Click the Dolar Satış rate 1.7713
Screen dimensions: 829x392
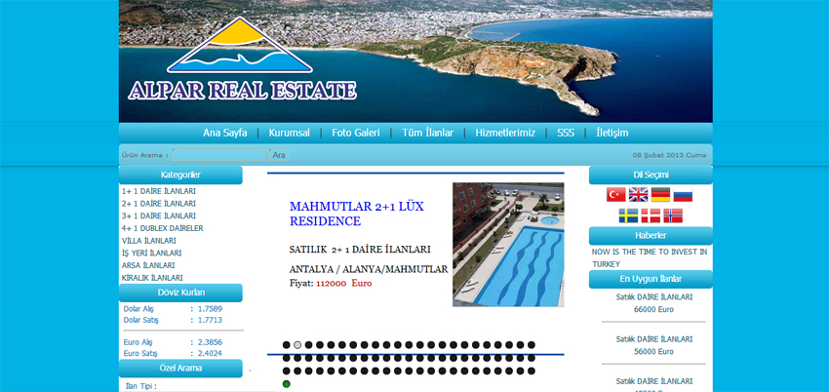pyautogui.click(x=210, y=320)
